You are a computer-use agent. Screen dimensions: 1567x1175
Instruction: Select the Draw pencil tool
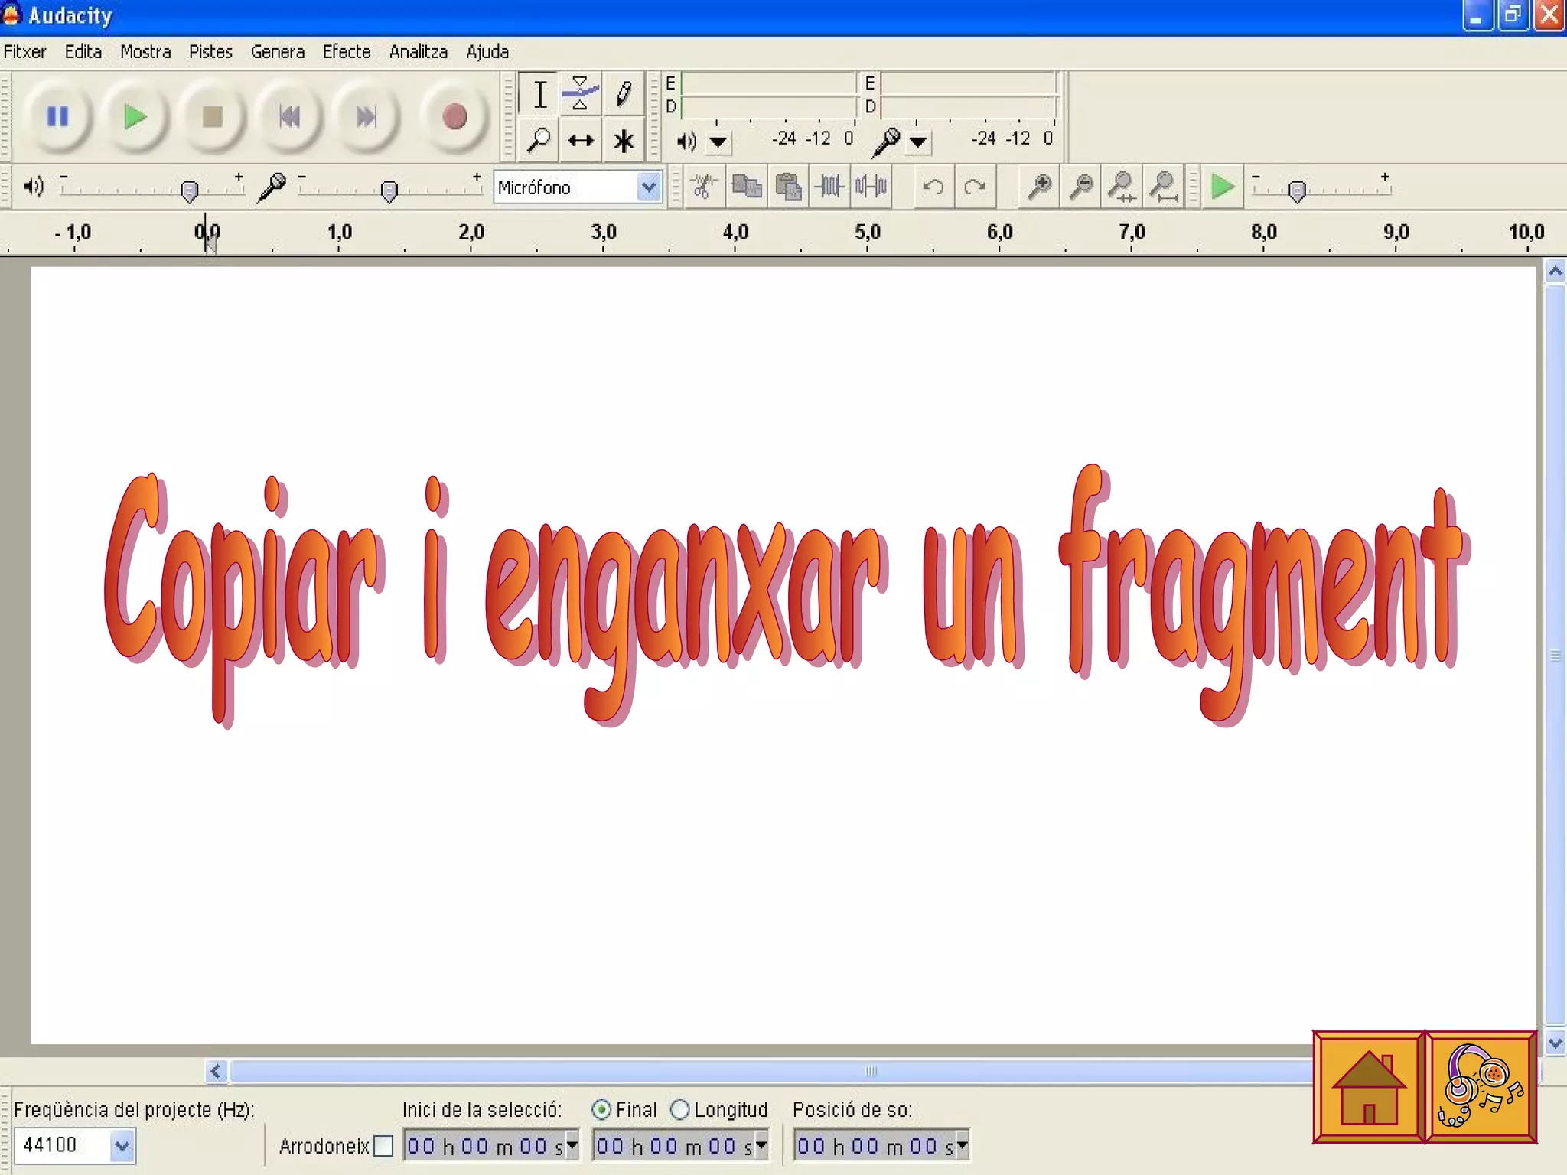(624, 94)
